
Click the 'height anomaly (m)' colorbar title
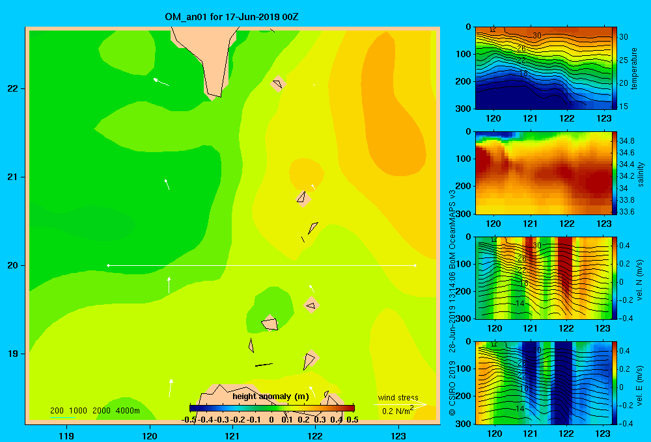271,396
